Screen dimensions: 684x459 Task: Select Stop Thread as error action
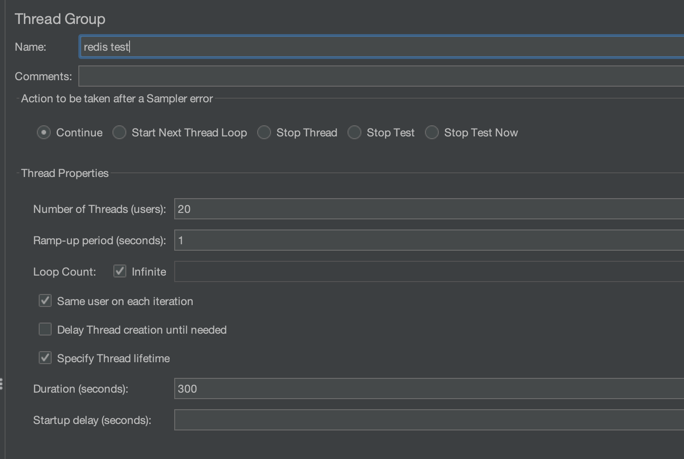pyautogui.click(x=264, y=132)
